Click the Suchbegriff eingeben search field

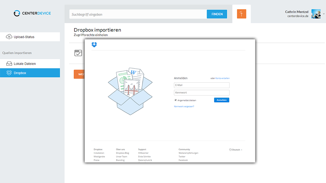[138, 14]
